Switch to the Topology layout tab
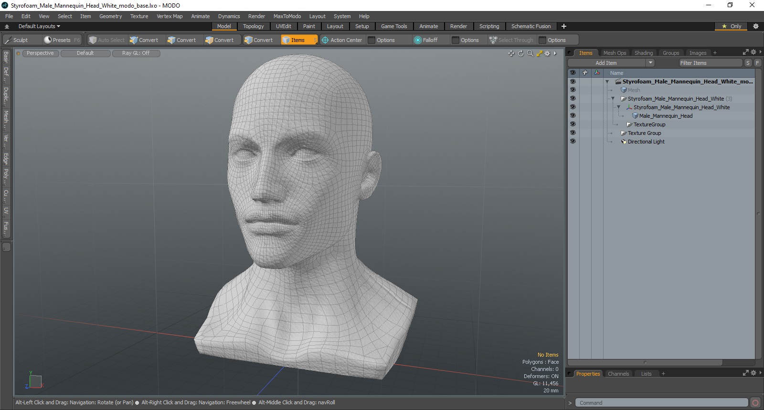The image size is (764, 410). (x=253, y=26)
